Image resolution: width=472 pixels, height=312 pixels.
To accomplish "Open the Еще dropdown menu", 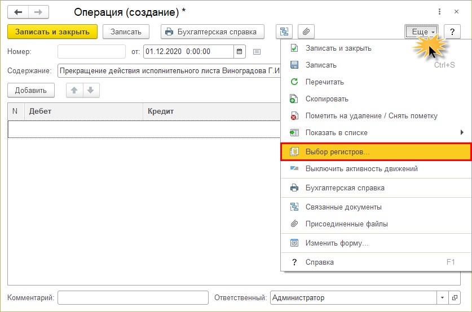I will (422, 32).
